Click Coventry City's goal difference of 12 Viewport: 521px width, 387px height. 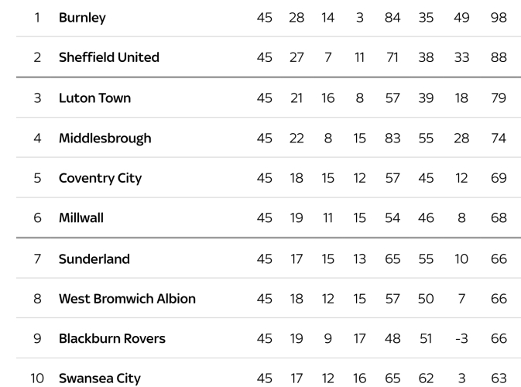point(461,178)
